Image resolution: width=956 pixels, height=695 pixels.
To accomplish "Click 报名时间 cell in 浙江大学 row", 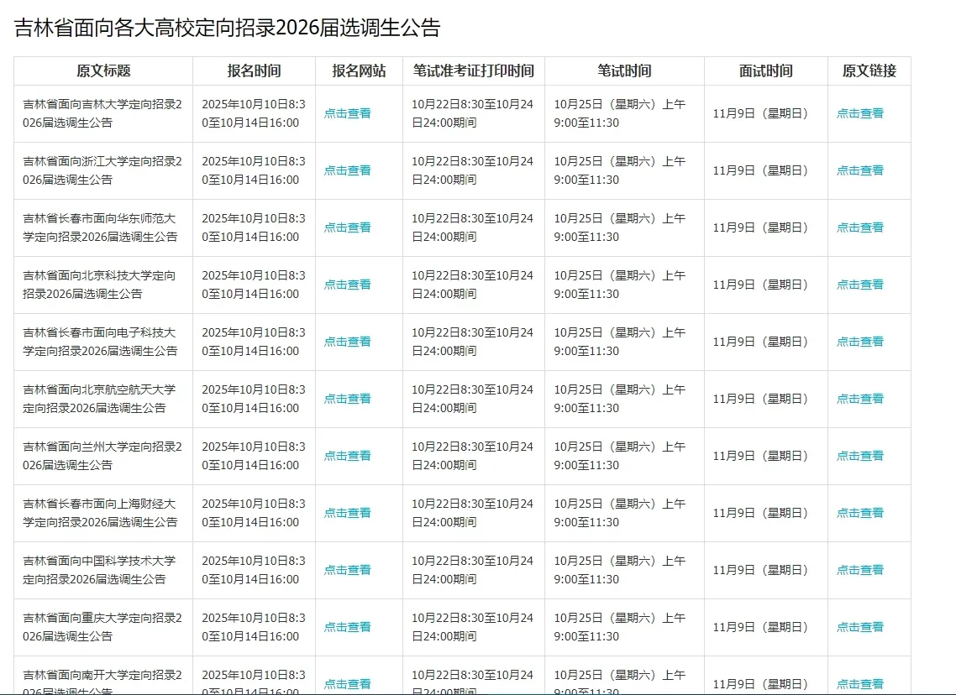I will tap(254, 170).
